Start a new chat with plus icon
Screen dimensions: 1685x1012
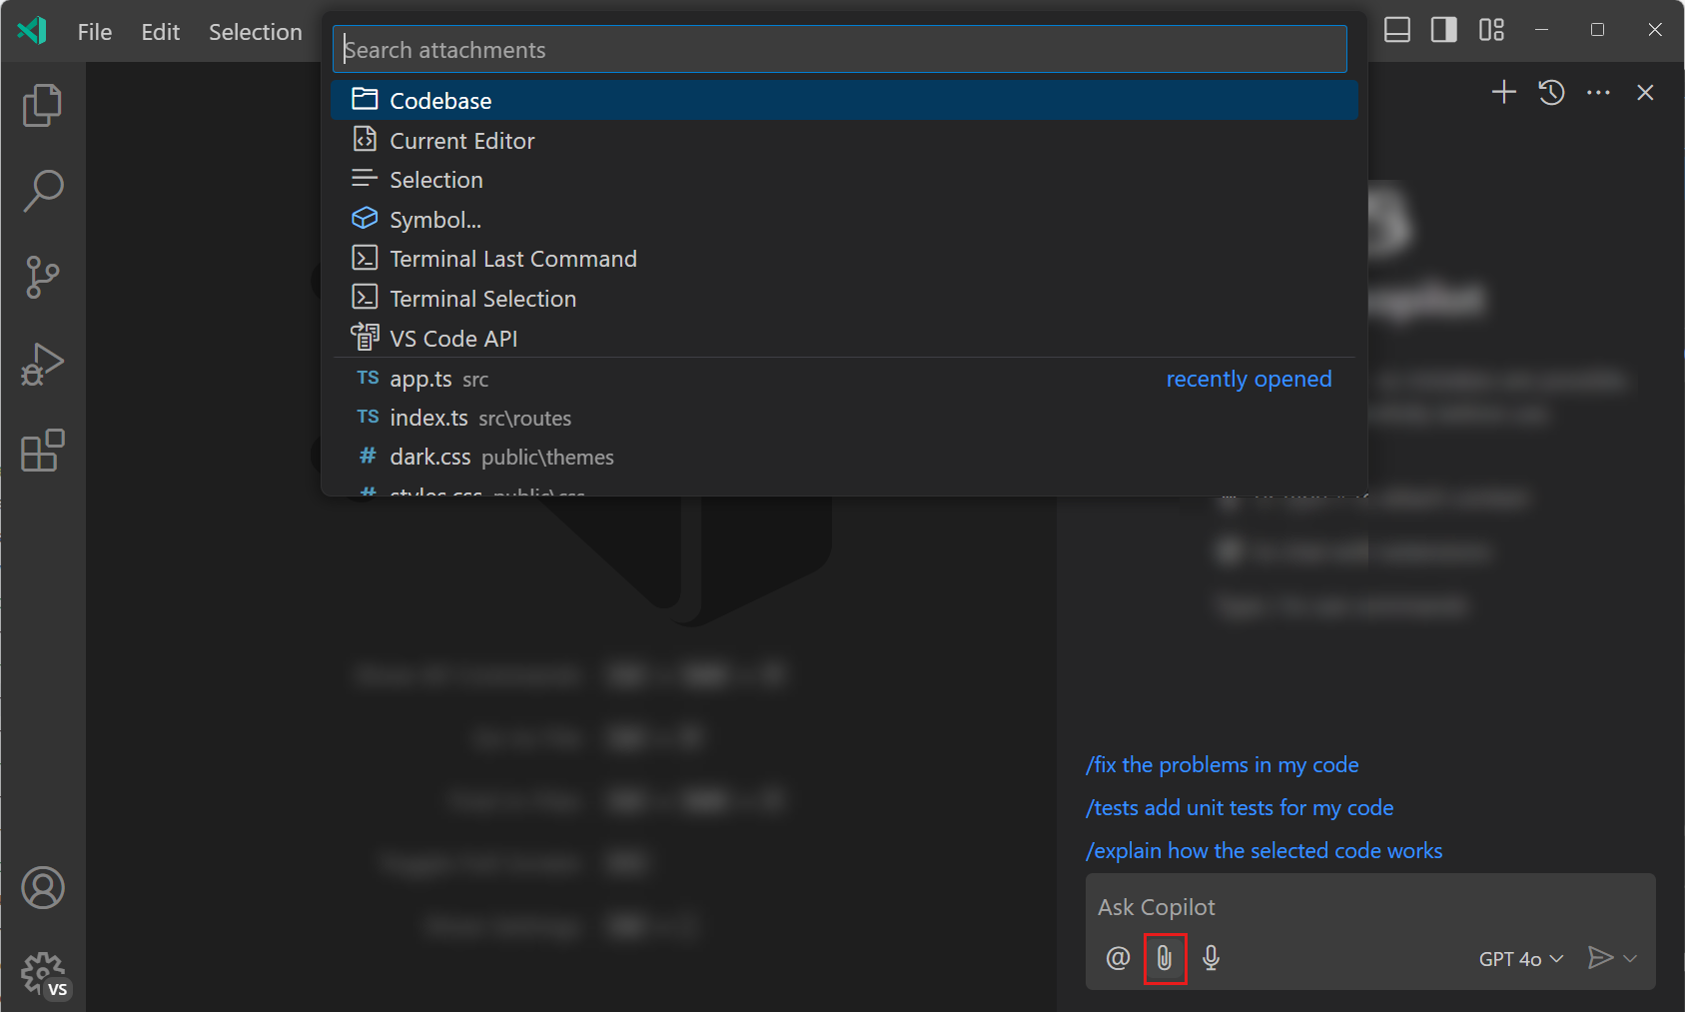[1503, 93]
